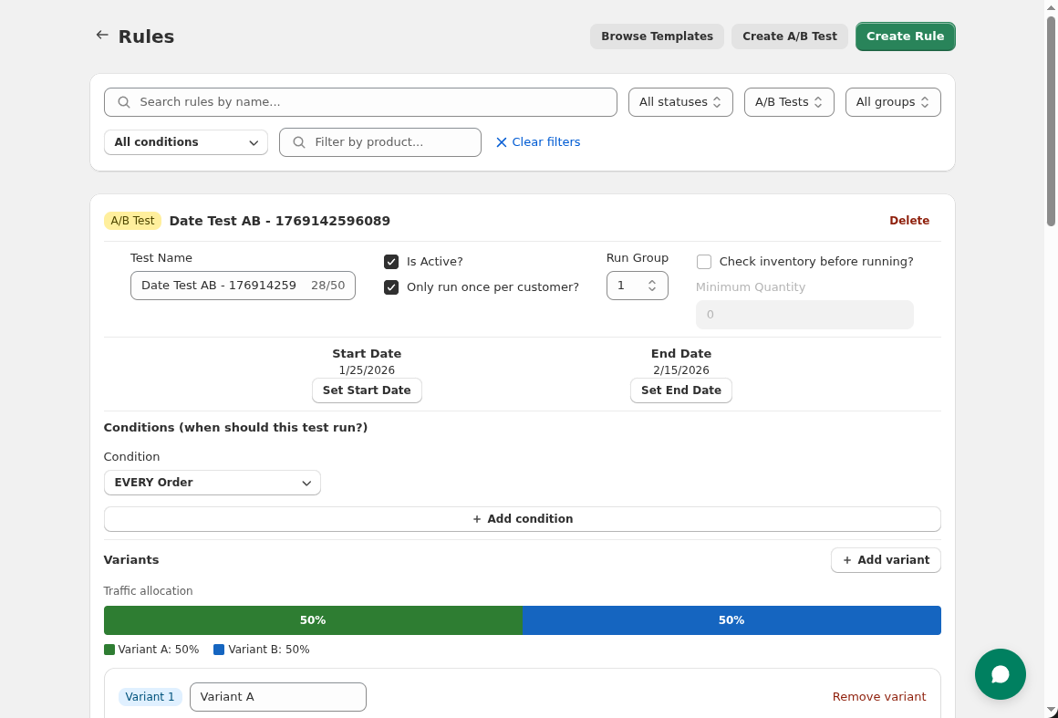Expand the All conditions dropdown
This screenshot has width=1058, height=718.
click(185, 142)
